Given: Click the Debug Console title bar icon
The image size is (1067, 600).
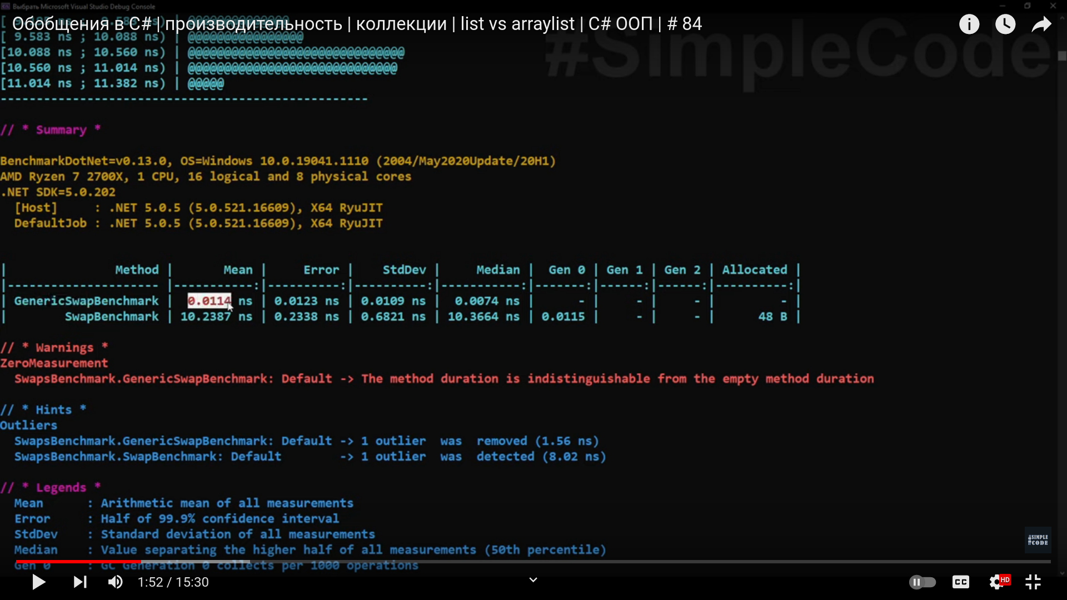Looking at the screenshot, I should pos(6,7).
